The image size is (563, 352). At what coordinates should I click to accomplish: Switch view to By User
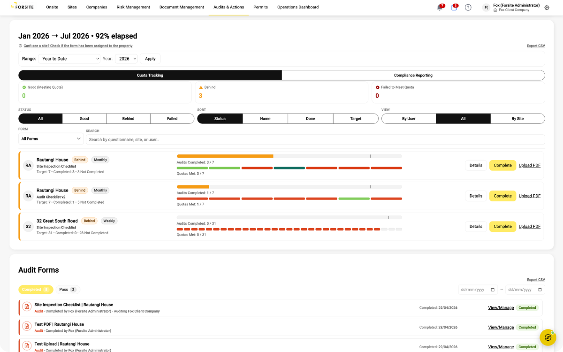(x=409, y=119)
